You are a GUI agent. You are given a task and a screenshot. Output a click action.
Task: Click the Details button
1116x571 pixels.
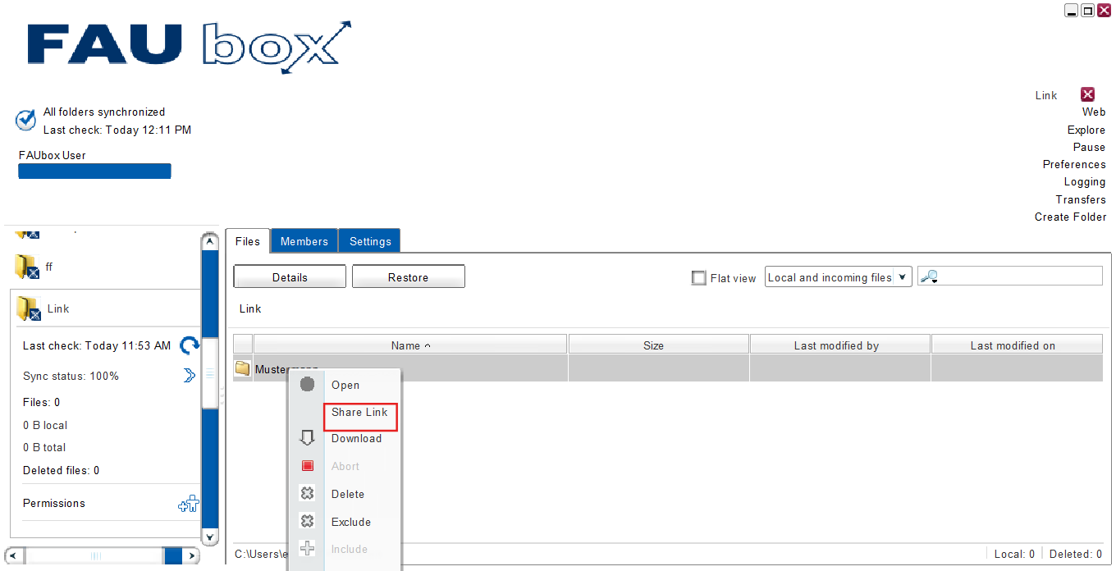(290, 276)
